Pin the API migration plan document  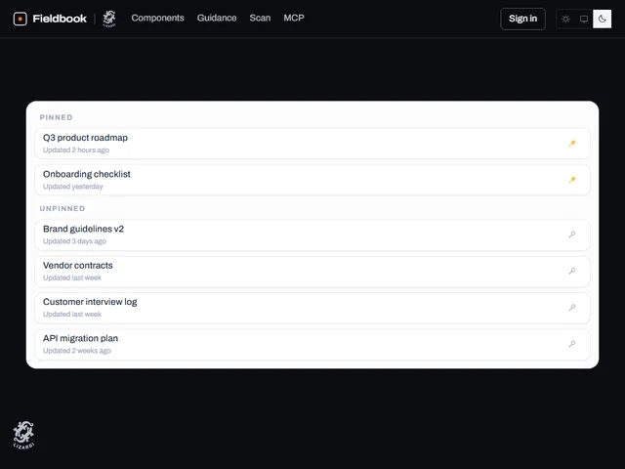click(x=572, y=344)
